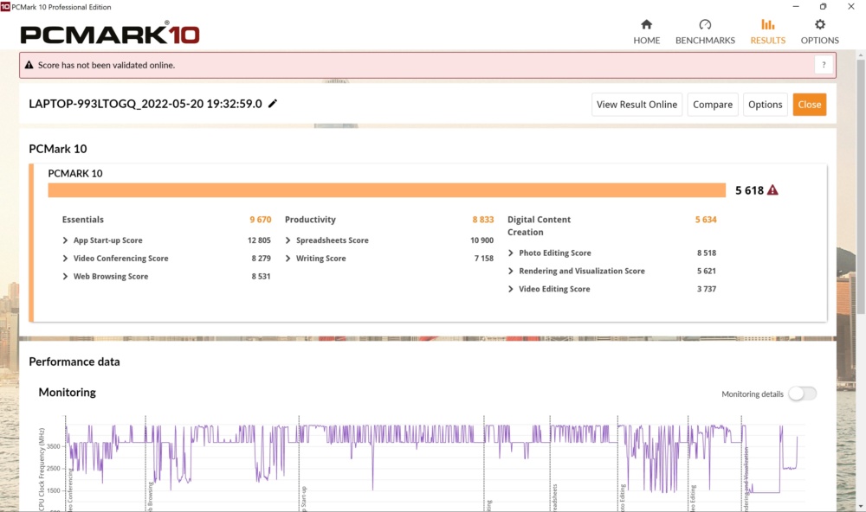Screen dimensions: 866x512
Task: Switch to the BENCHMARKS tab
Action: click(x=705, y=32)
